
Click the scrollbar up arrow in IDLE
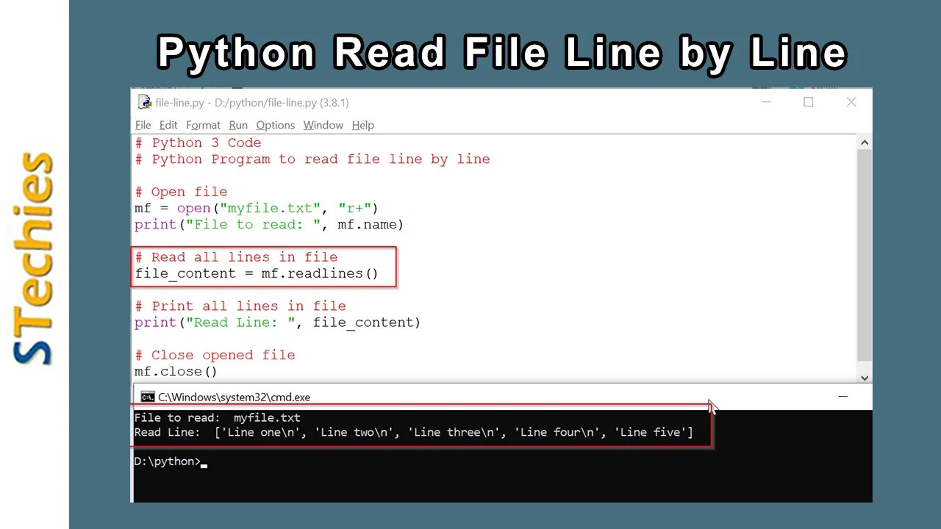(x=865, y=142)
